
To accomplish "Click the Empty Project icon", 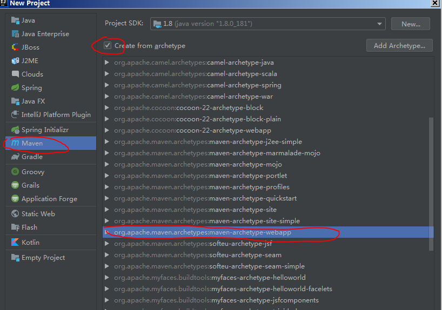I will [15, 257].
